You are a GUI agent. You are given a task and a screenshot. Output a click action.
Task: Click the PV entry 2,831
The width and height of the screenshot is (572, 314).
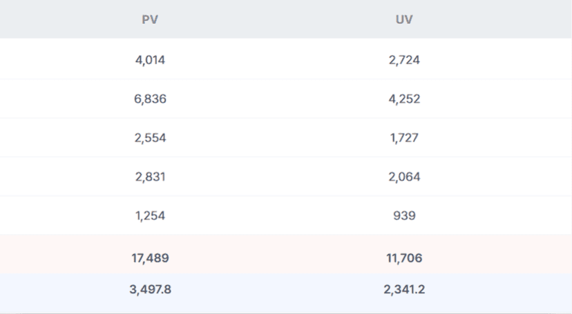coord(150,177)
